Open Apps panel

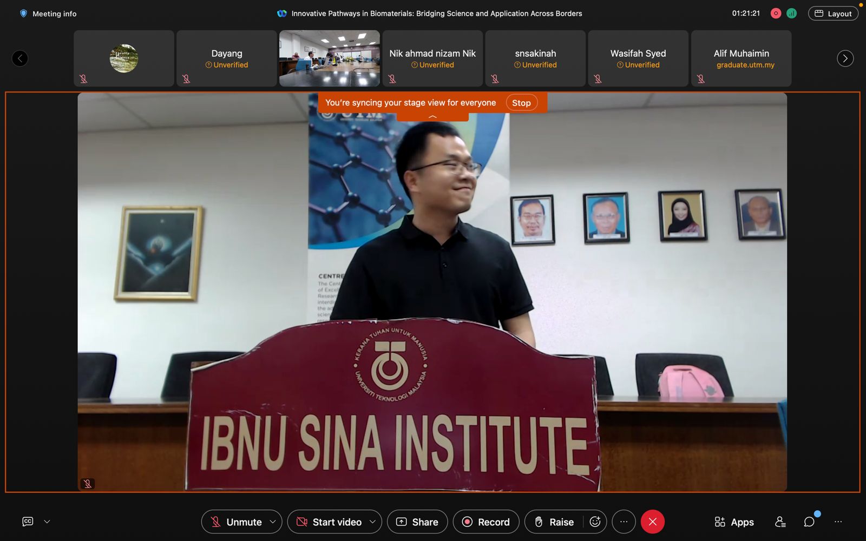pyautogui.click(x=734, y=522)
